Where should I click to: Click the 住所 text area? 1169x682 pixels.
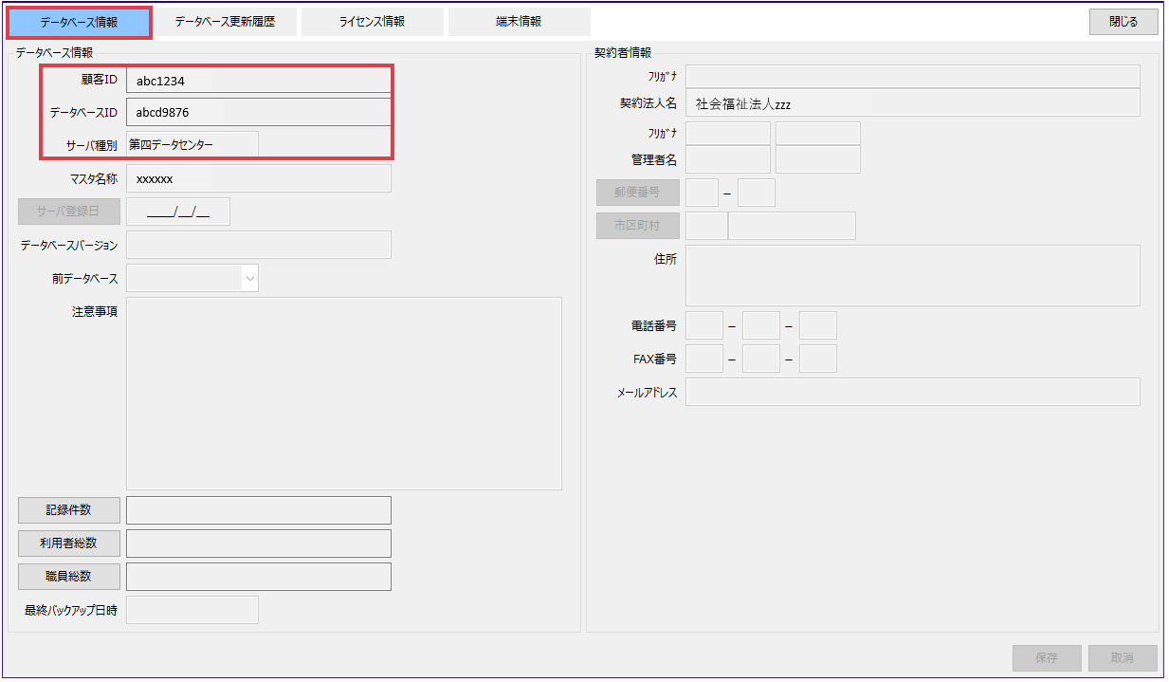[912, 275]
